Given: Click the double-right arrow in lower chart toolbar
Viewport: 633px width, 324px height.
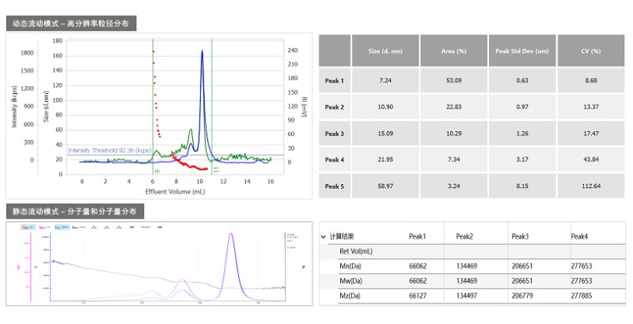Looking at the screenshot, I should pos(160,227).
